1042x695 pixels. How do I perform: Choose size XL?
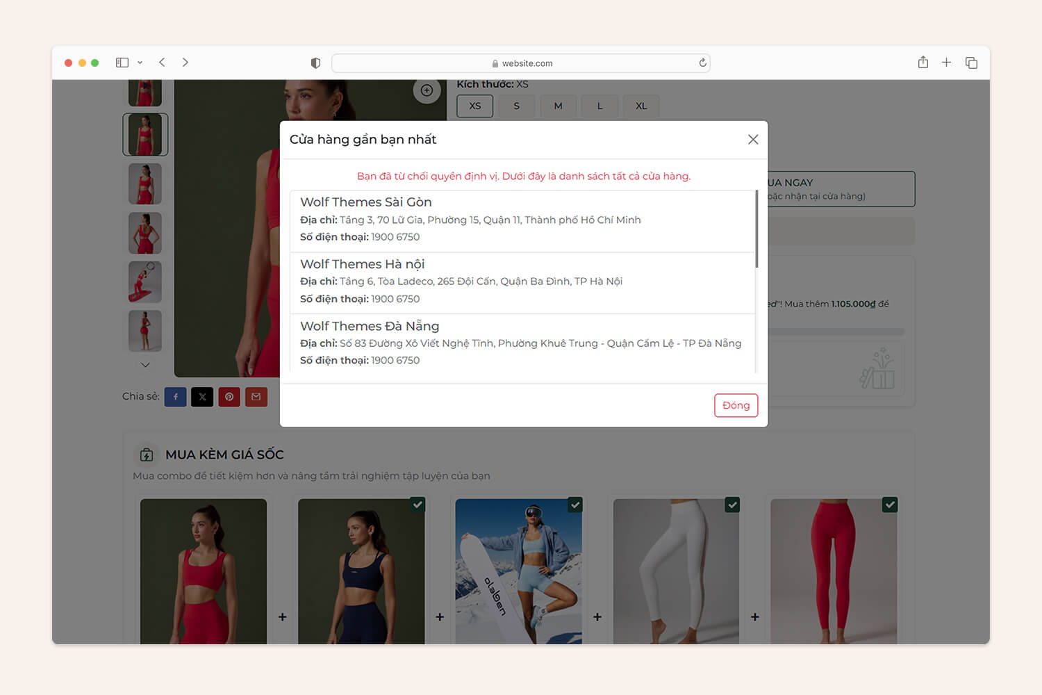point(641,106)
